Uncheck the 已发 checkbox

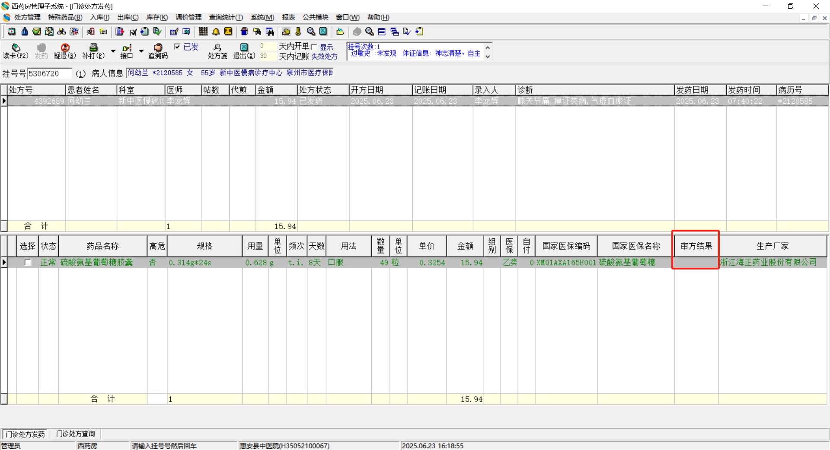pyautogui.click(x=177, y=47)
